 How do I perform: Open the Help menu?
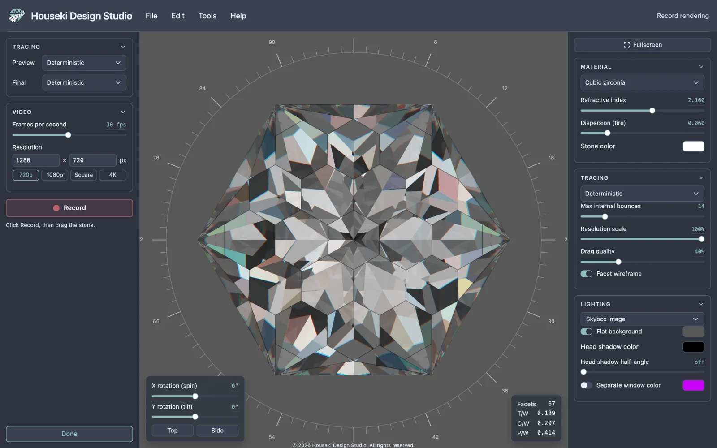point(238,16)
